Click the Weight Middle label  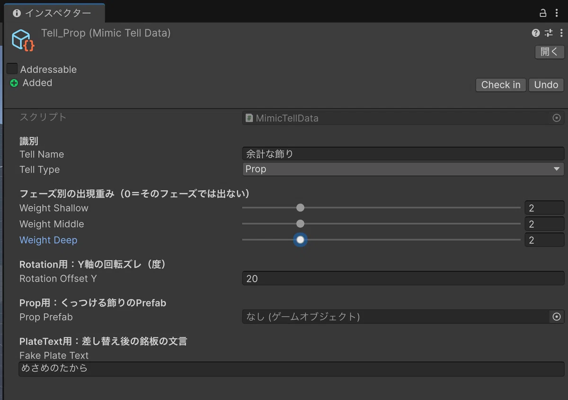pyautogui.click(x=52, y=224)
